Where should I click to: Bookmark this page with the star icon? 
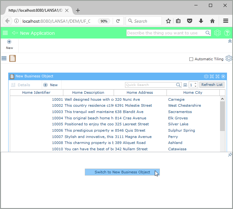[x=168, y=21]
